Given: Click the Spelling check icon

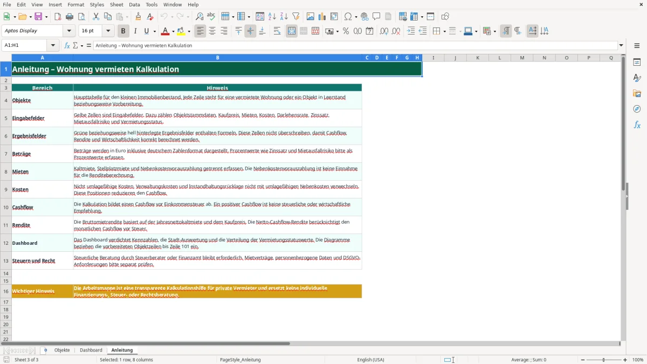Looking at the screenshot, I should pos(211,17).
